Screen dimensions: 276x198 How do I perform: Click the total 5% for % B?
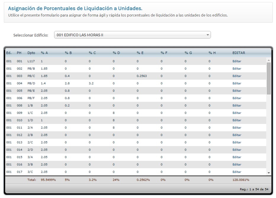pyautogui.click(x=67, y=180)
